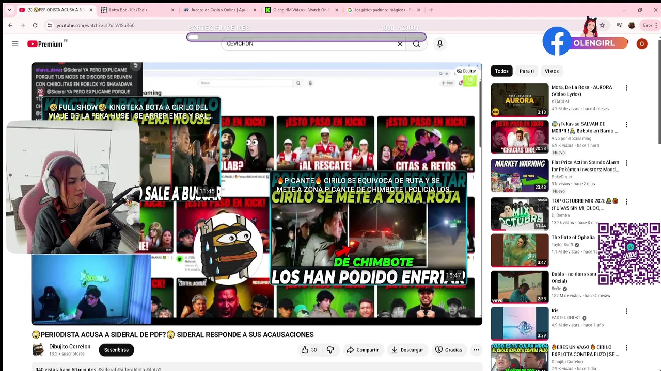Click the Taylor Swift channel name
Image resolution: width=661 pixels, height=371 pixels.
(x=563, y=245)
